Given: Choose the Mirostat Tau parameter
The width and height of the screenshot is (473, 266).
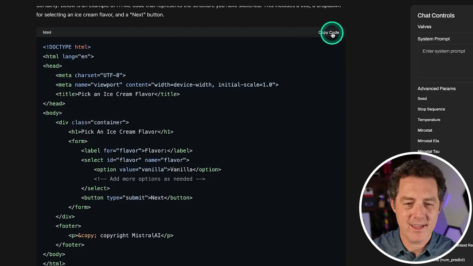Looking at the screenshot, I should pyautogui.click(x=428, y=151).
